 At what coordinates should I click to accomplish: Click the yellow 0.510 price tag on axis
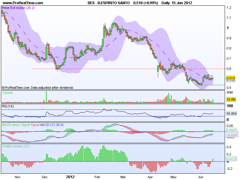point(230,78)
